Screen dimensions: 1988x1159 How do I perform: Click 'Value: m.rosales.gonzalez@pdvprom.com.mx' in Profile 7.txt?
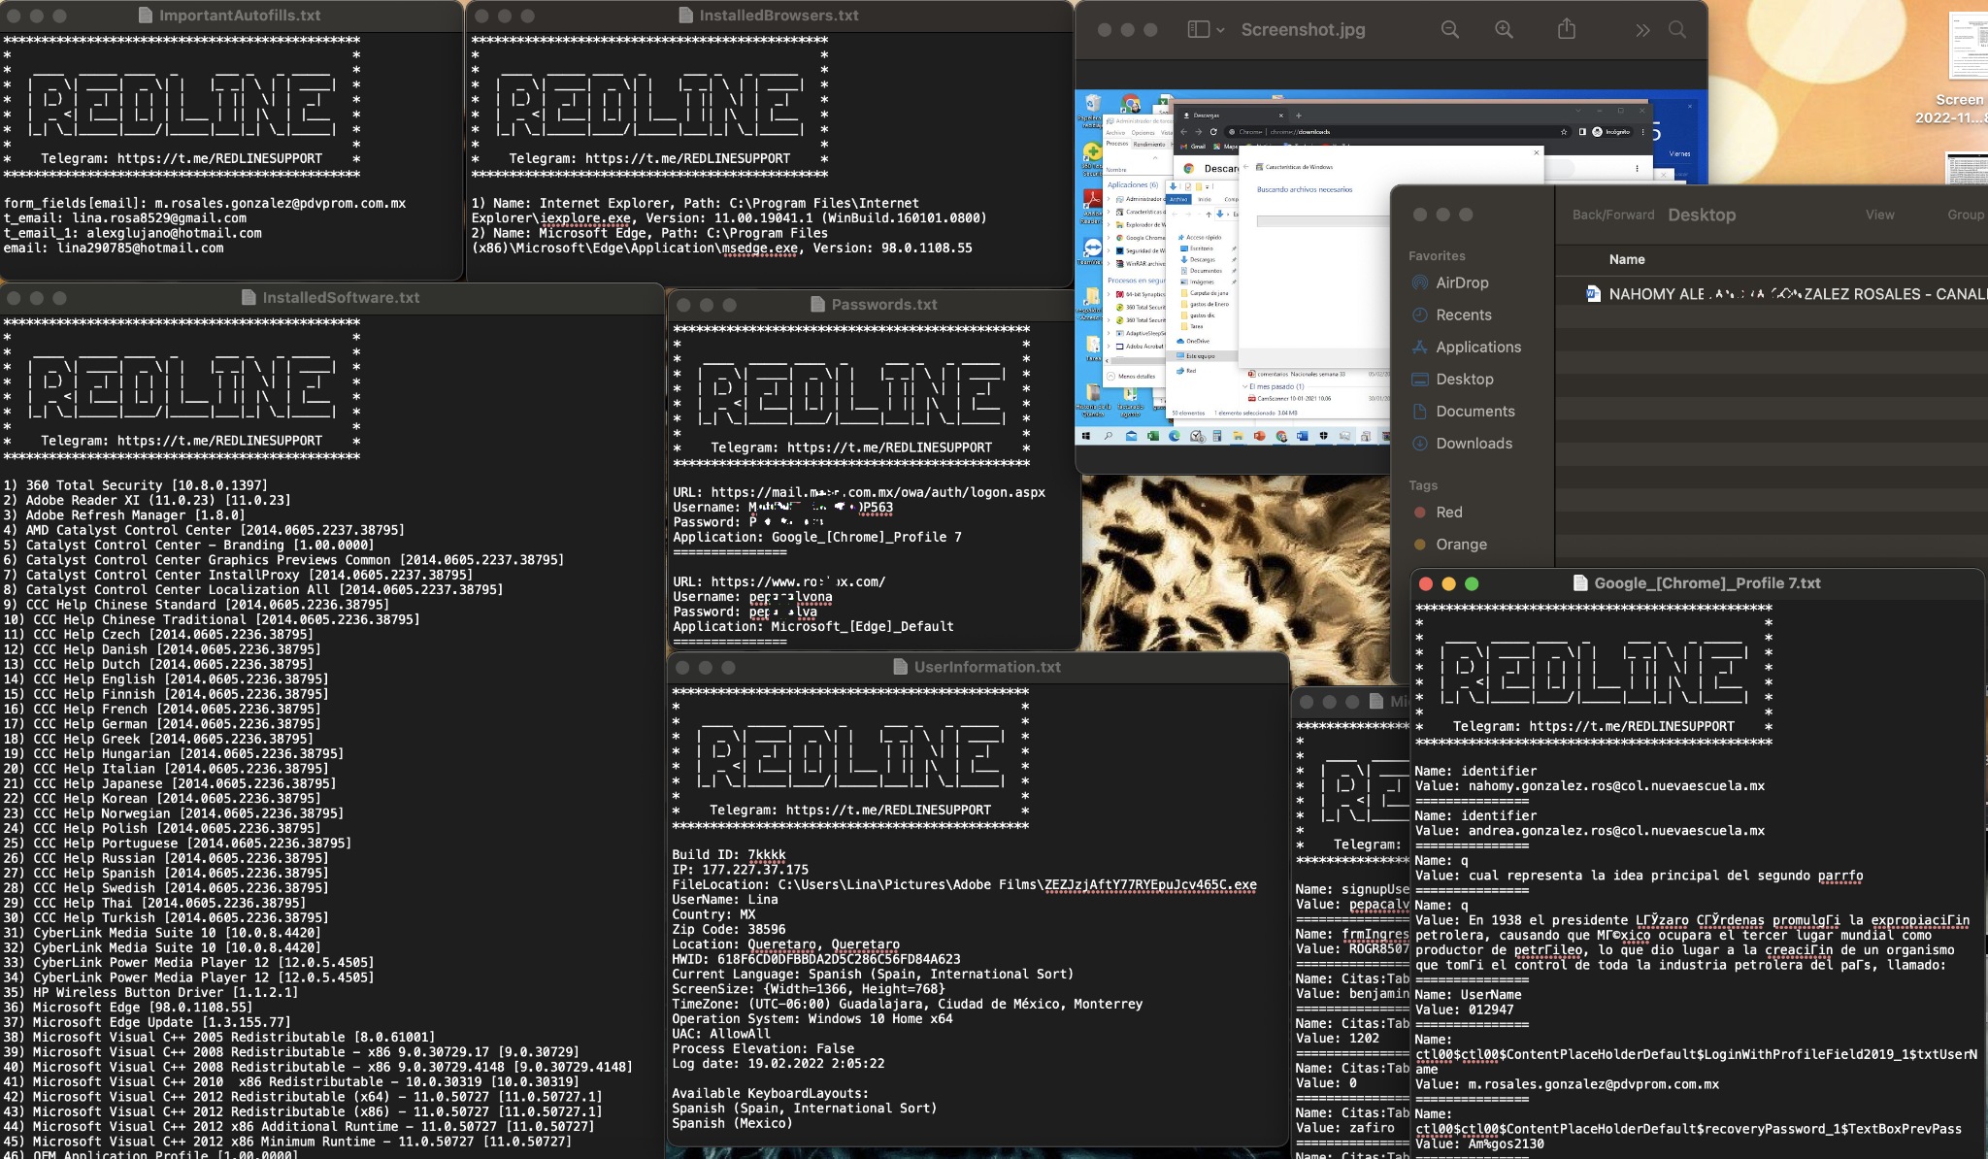tap(1568, 1084)
